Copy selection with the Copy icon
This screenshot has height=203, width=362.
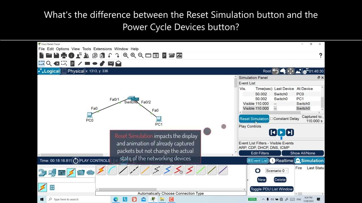click(x=95, y=56)
